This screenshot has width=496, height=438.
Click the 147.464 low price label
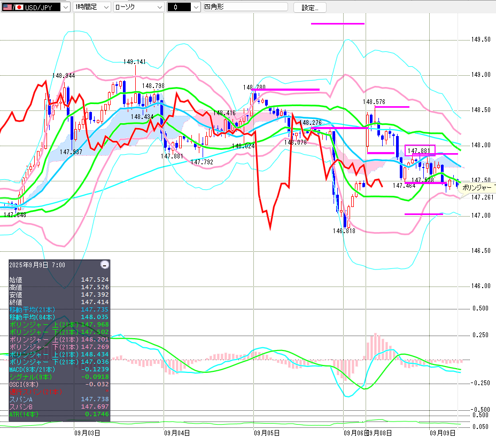coord(404,186)
